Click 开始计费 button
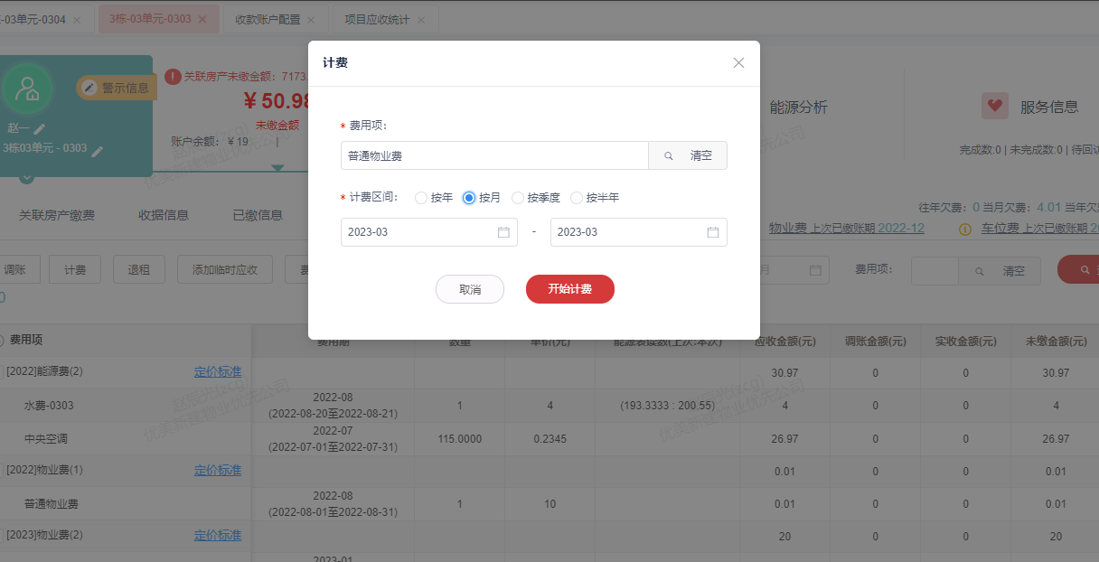The height and width of the screenshot is (562, 1099). [x=570, y=289]
